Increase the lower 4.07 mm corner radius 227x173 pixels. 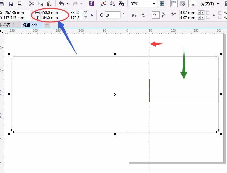point(203,18)
